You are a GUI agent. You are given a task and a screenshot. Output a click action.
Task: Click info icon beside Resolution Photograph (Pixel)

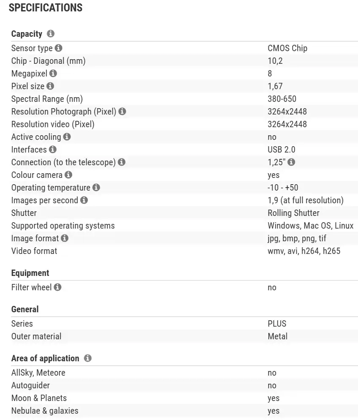click(x=122, y=112)
